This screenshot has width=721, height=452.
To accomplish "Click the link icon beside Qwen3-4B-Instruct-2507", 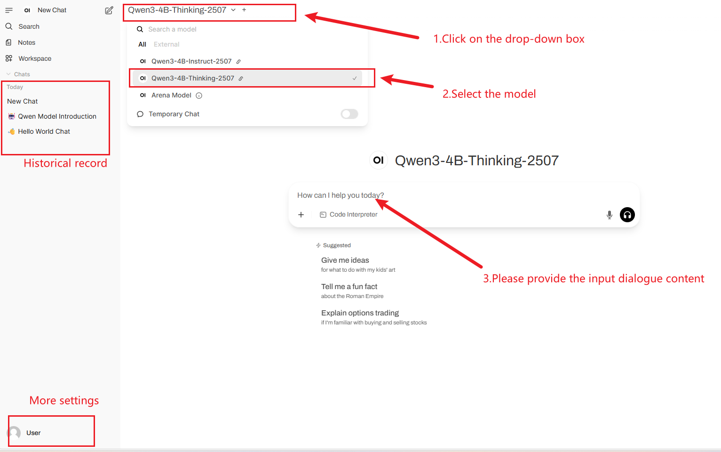I will (x=238, y=62).
